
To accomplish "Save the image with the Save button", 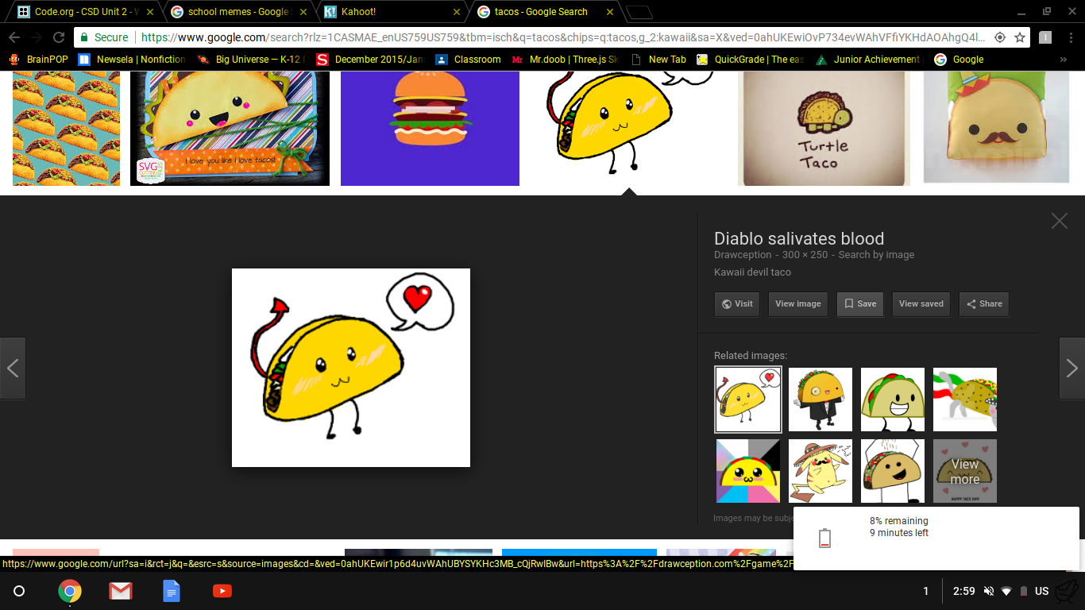I will point(860,304).
